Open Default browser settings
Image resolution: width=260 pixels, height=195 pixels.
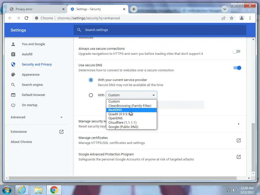click(x=33, y=95)
